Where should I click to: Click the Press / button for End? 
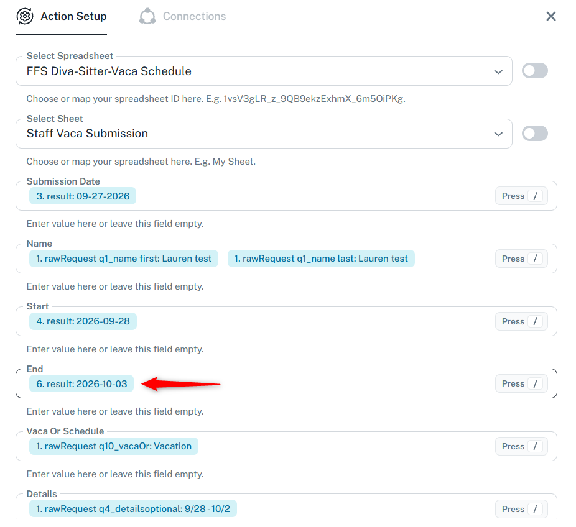[521, 383]
